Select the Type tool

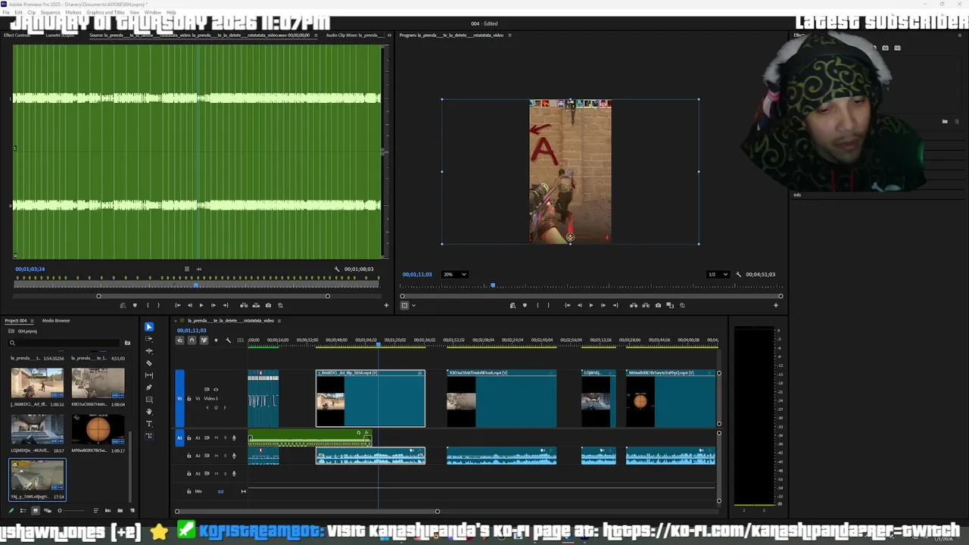pyautogui.click(x=149, y=424)
